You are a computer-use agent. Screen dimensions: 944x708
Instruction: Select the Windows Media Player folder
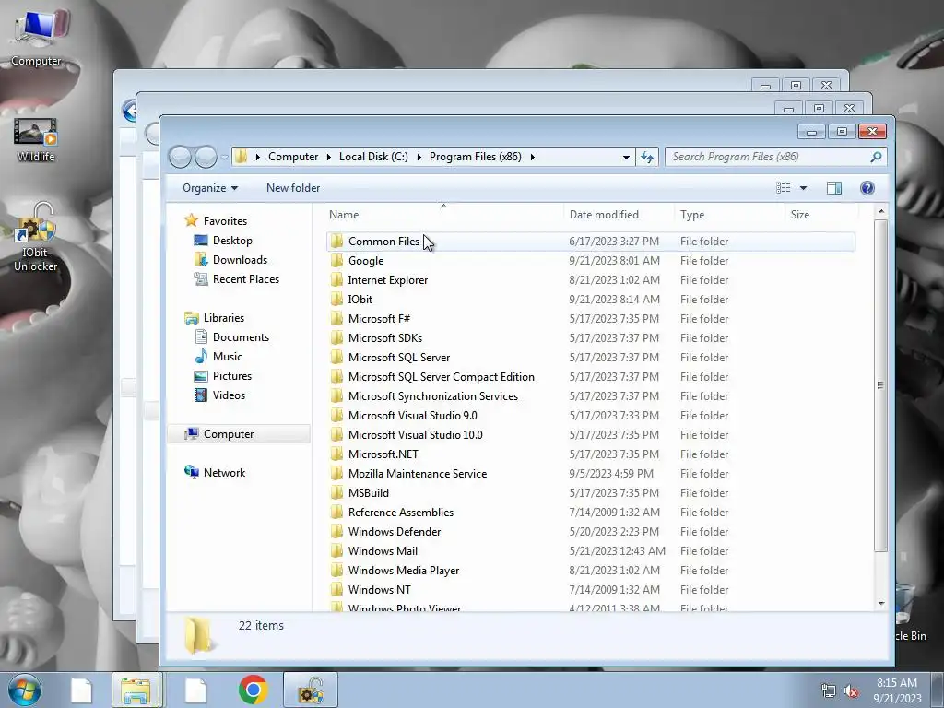coord(404,570)
